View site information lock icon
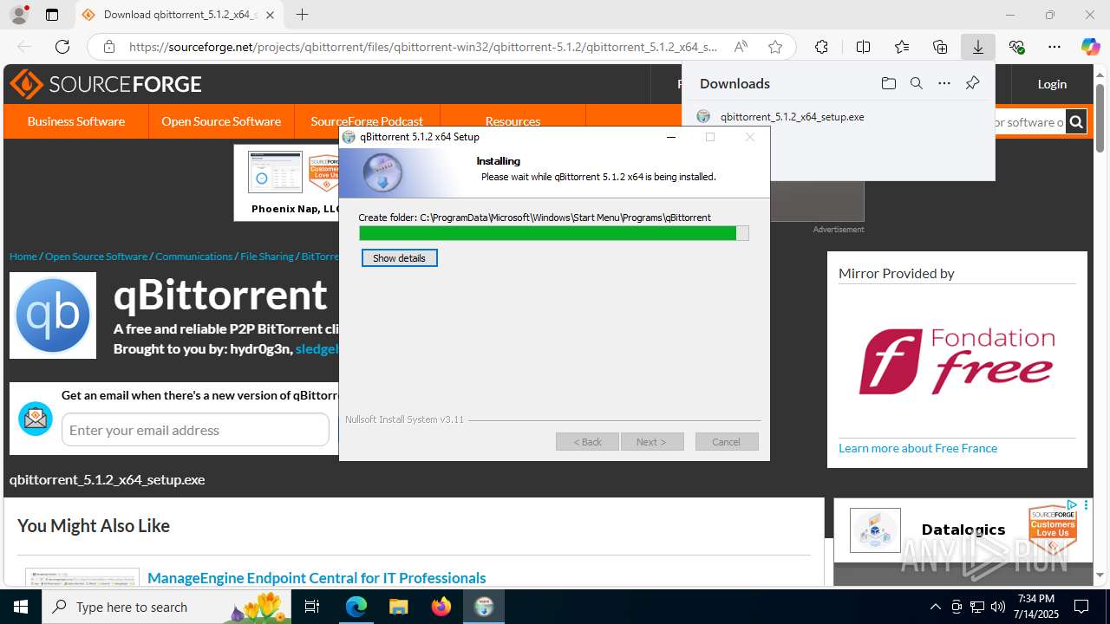This screenshot has height=624, width=1110. 108,47
